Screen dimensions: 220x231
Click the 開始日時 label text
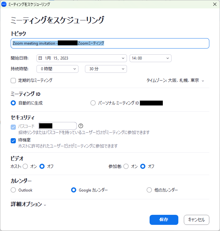coord(19,58)
